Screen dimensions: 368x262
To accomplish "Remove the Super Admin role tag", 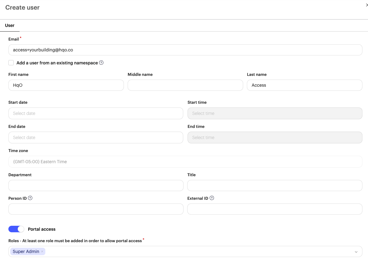I will pyautogui.click(x=42, y=251).
